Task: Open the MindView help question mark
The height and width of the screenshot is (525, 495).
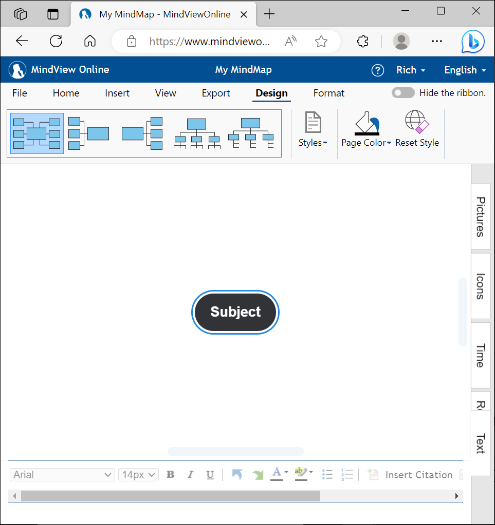Action: click(377, 70)
